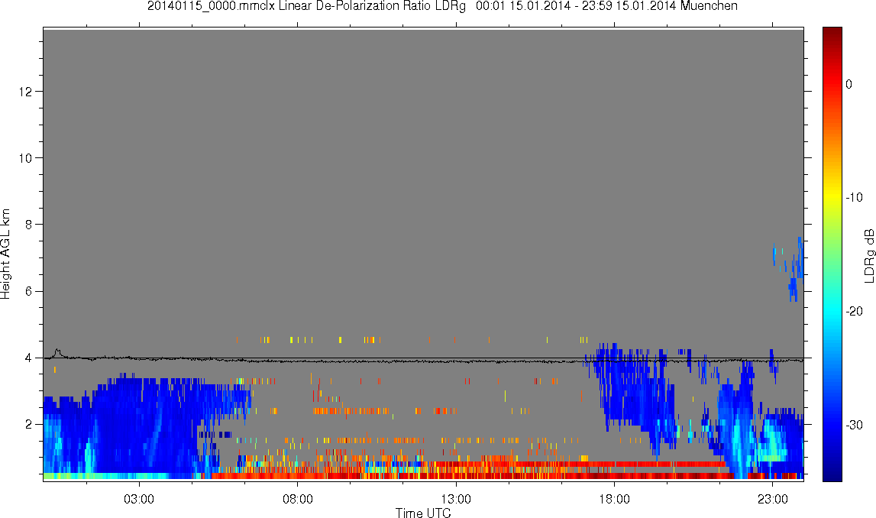
Task: Click the 2 km height tick label
Action: click(28, 425)
